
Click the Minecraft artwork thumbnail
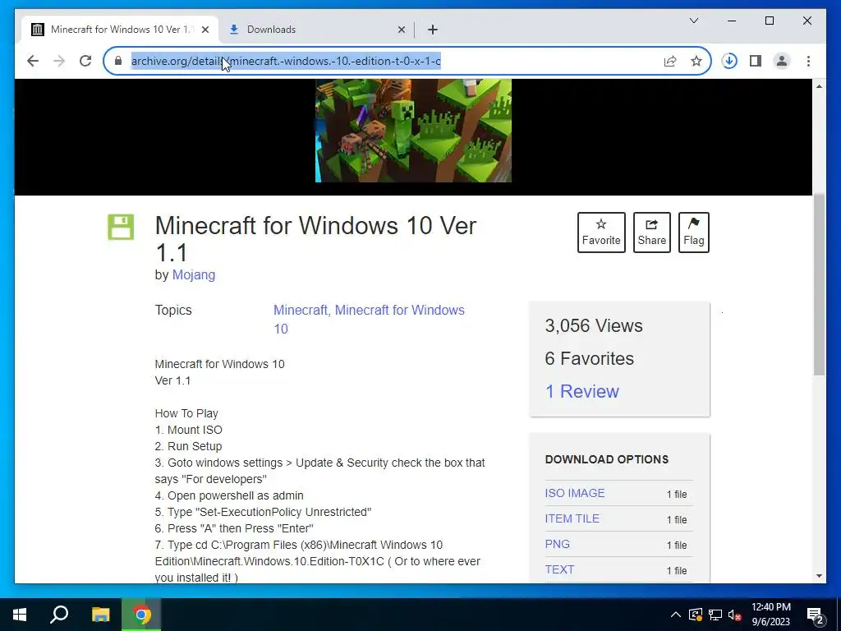(413, 131)
